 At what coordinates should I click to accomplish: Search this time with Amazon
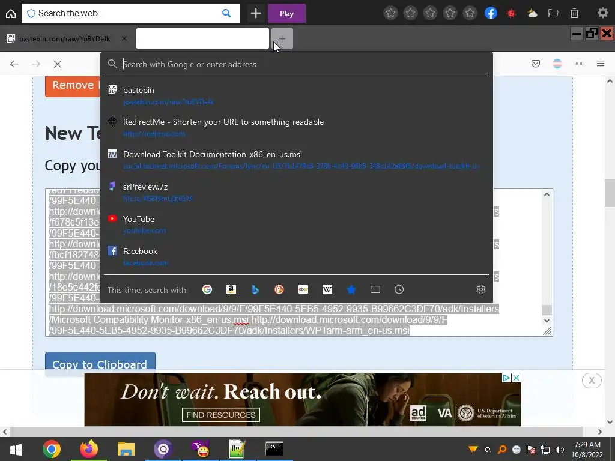[231, 289]
